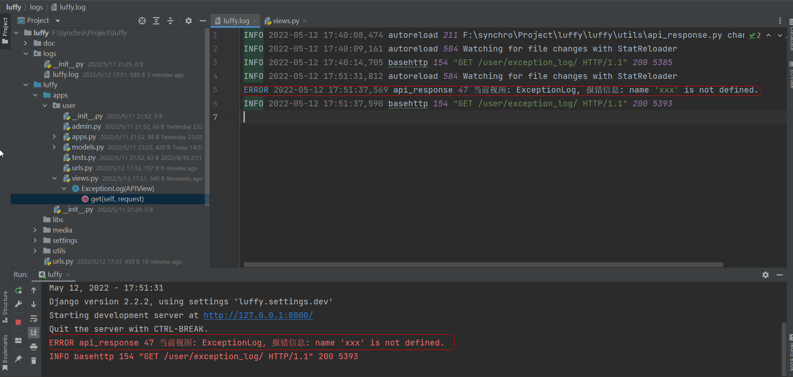
Task: Click the inspections checkmark widget
Action: (755, 35)
